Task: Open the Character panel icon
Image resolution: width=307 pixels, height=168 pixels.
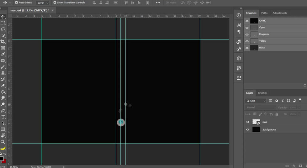Action: click(x=239, y=25)
